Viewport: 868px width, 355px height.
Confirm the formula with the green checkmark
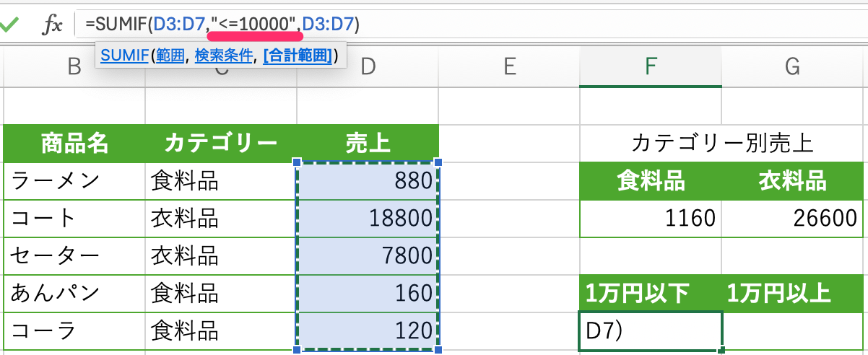point(9,25)
